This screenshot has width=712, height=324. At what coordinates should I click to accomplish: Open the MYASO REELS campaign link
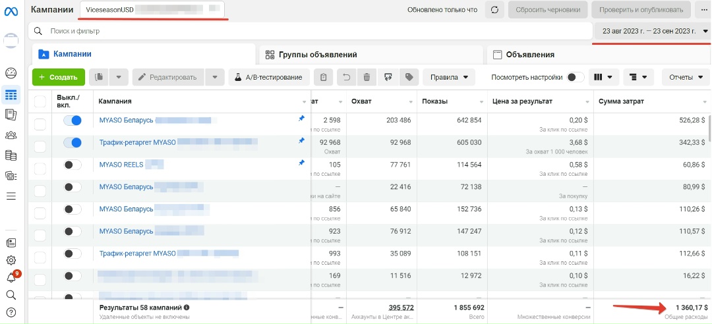point(121,165)
